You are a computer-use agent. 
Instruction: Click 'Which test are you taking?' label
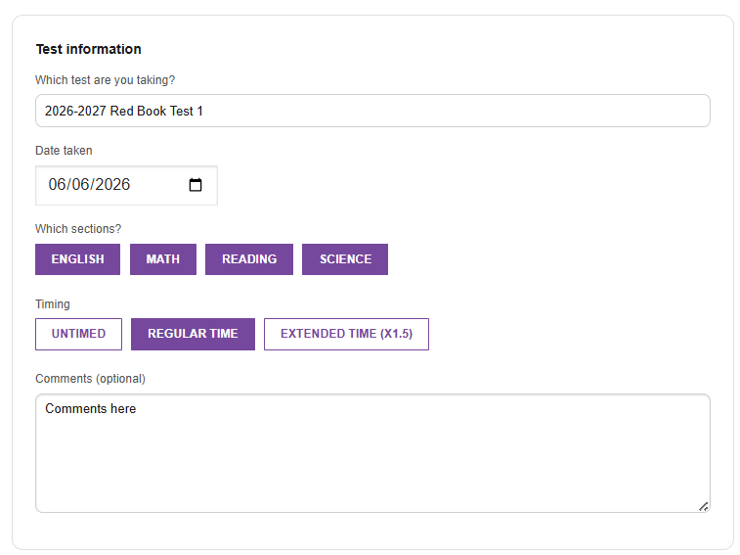[106, 80]
